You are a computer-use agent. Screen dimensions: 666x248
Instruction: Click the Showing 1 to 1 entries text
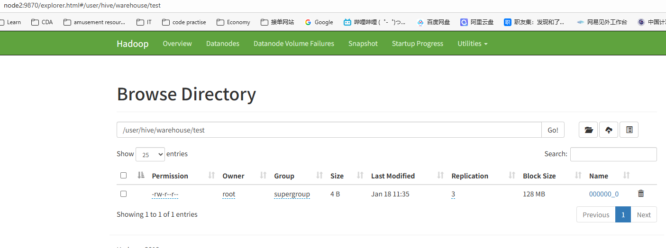point(157,214)
